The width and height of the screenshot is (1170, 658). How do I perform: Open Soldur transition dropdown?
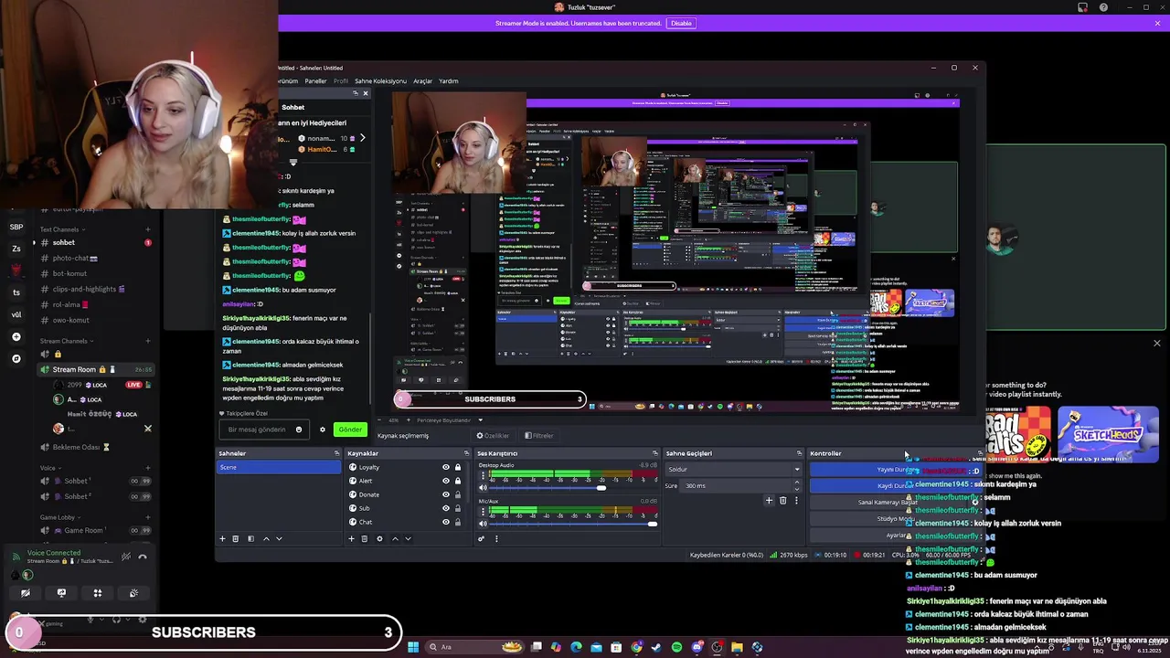[x=733, y=470]
